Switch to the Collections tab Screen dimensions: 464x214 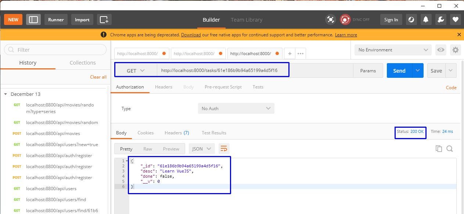83,63
